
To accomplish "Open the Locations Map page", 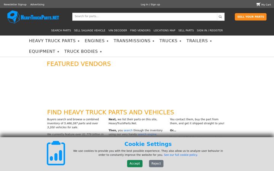I will pos(164,30).
